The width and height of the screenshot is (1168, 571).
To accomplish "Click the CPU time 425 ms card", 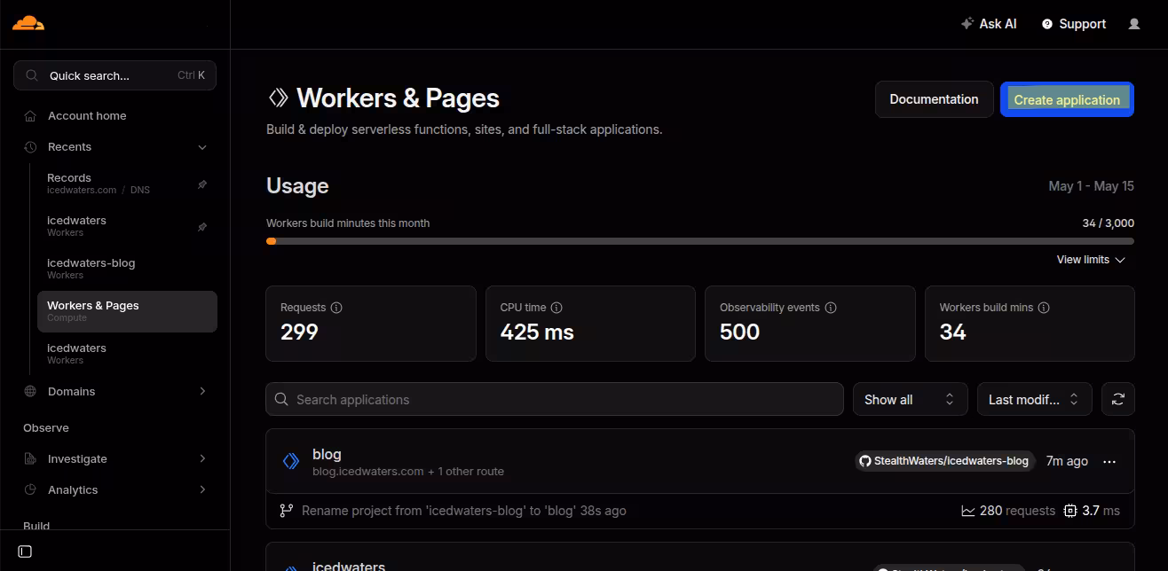I will tap(590, 324).
